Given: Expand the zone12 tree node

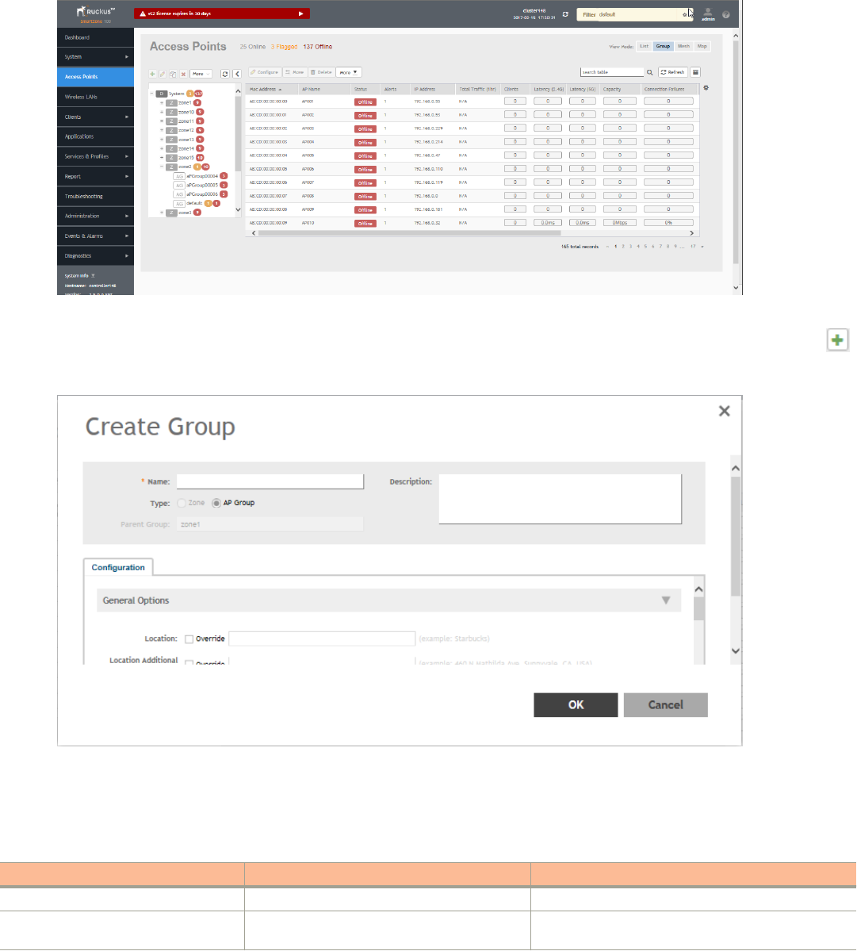Looking at the screenshot, I should 162,130.
